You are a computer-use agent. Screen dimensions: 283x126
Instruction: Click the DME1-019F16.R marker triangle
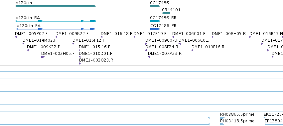pyautogui.click(x=193, y=50)
